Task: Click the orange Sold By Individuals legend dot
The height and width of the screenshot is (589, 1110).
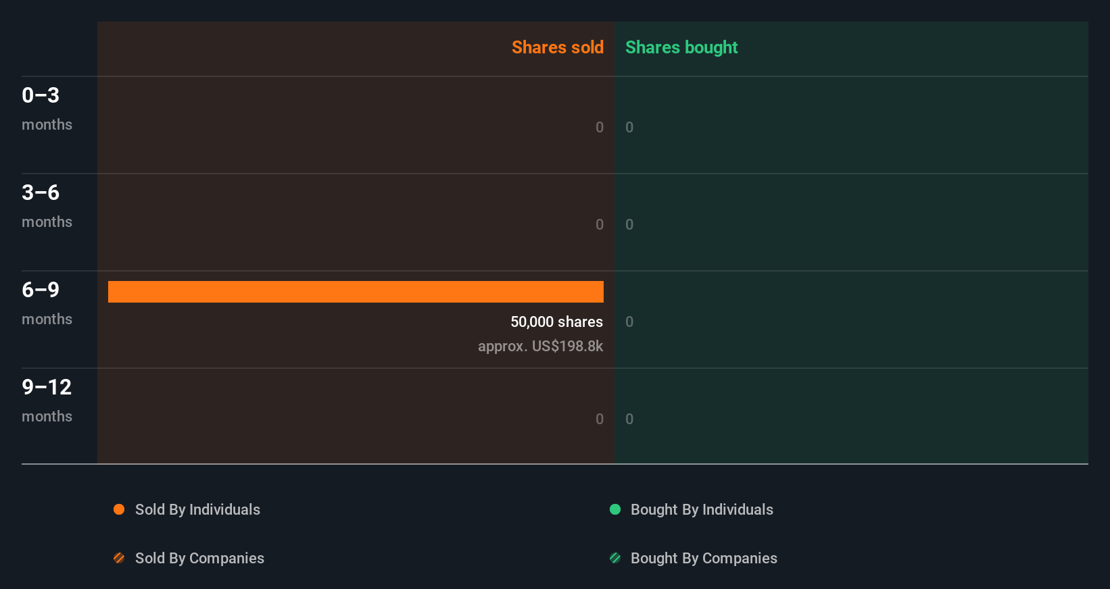Action: point(119,509)
